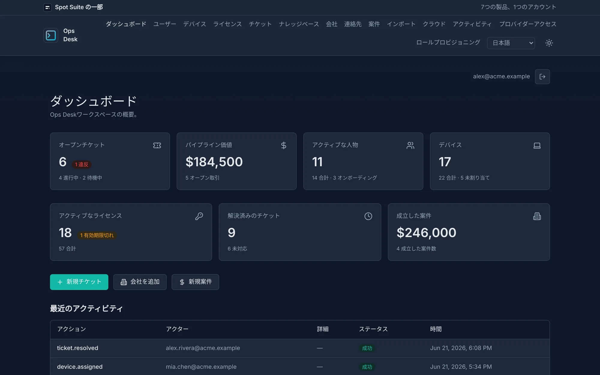Open the チケット nav item

click(260, 24)
